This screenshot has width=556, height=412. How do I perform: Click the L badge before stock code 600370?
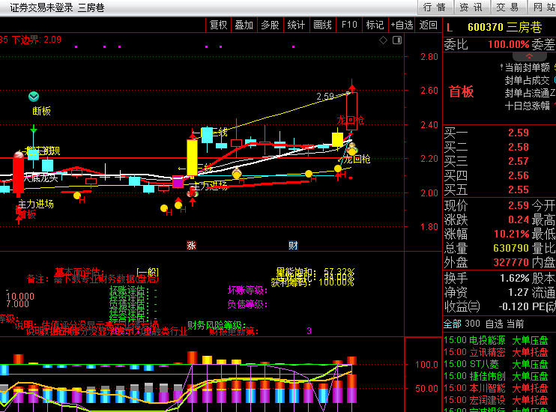pos(450,27)
